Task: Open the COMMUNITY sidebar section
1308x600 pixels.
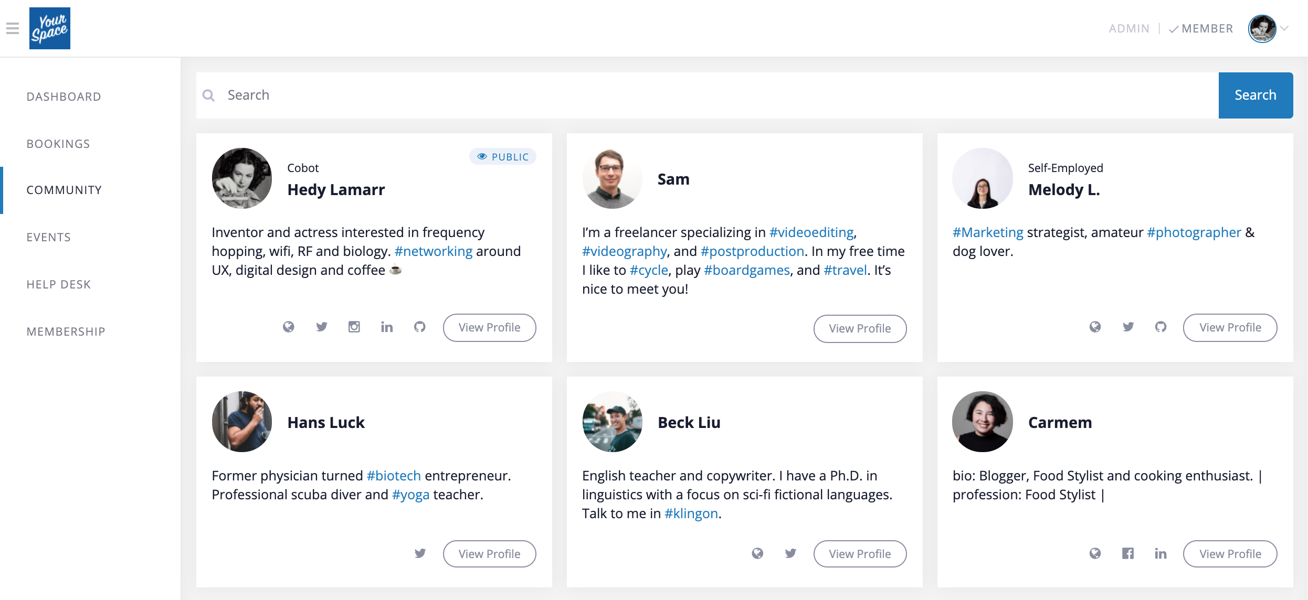Action: pyautogui.click(x=64, y=190)
